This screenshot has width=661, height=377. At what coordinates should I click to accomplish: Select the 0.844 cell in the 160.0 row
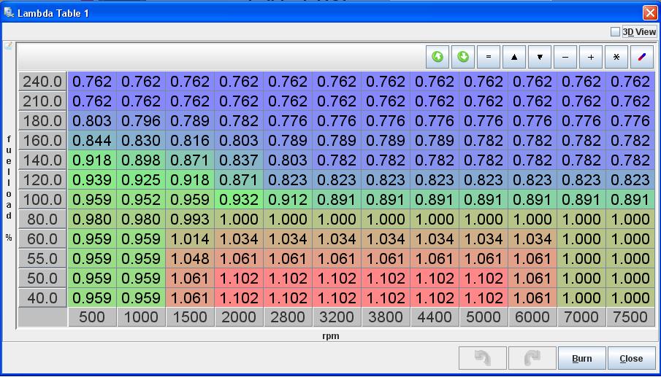[x=92, y=141]
